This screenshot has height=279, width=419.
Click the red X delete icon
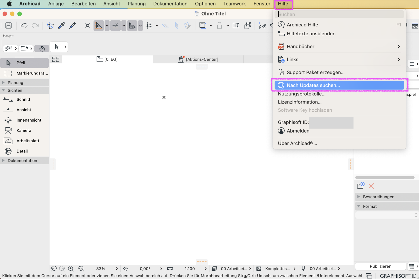pyautogui.click(x=371, y=186)
